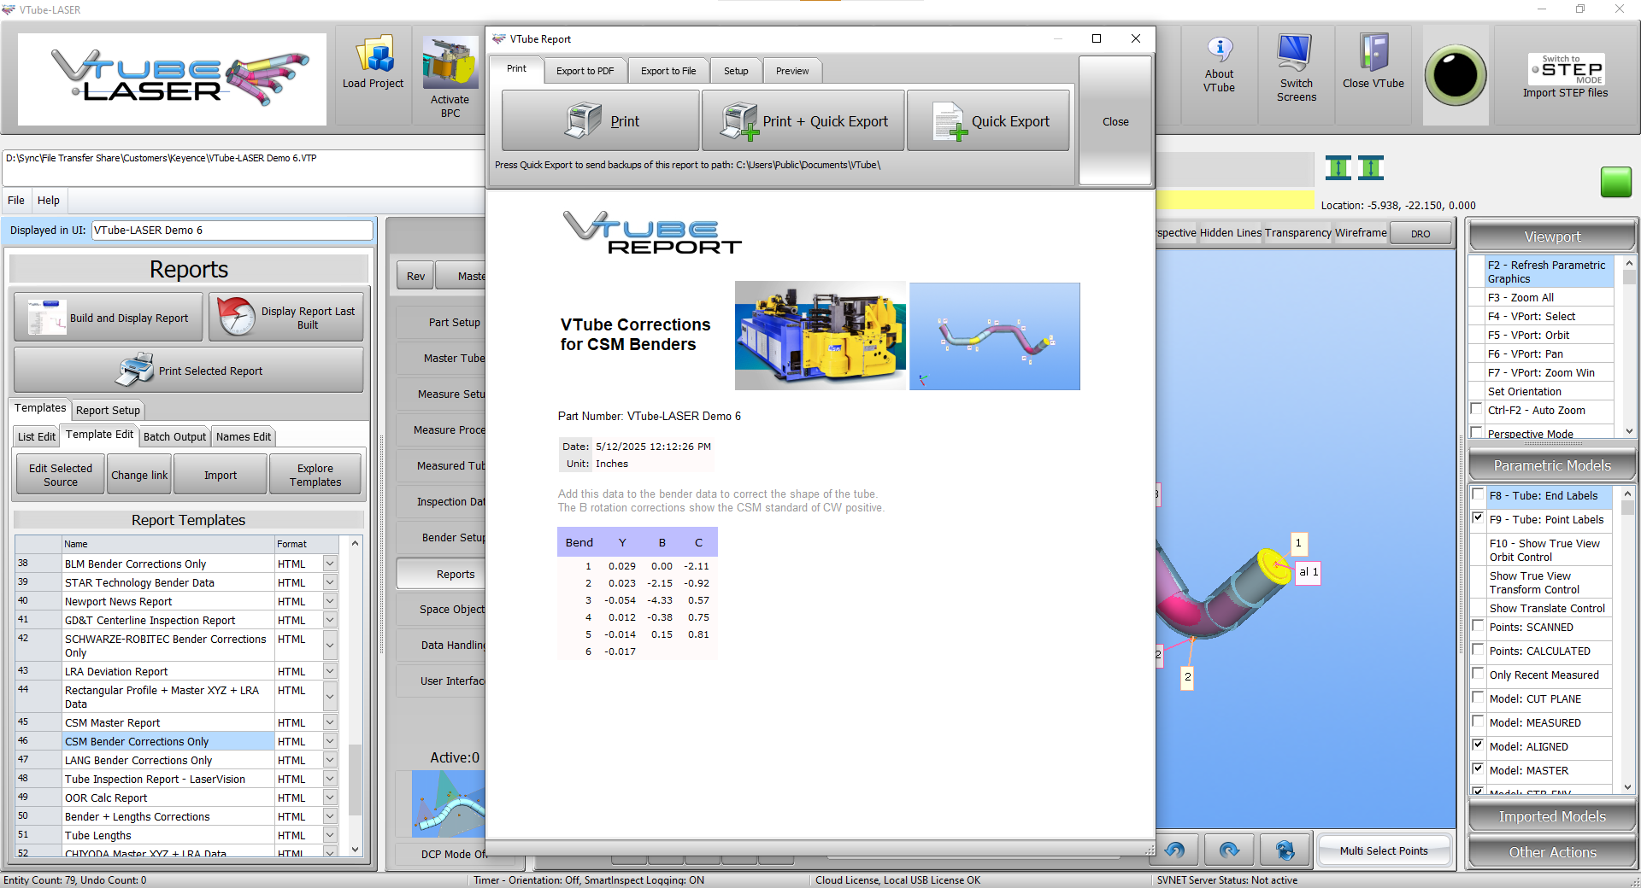This screenshot has height=888, width=1641.
Task: Enable Points: CALCULATED checkbox
Action: click(x=1478, y=650)
